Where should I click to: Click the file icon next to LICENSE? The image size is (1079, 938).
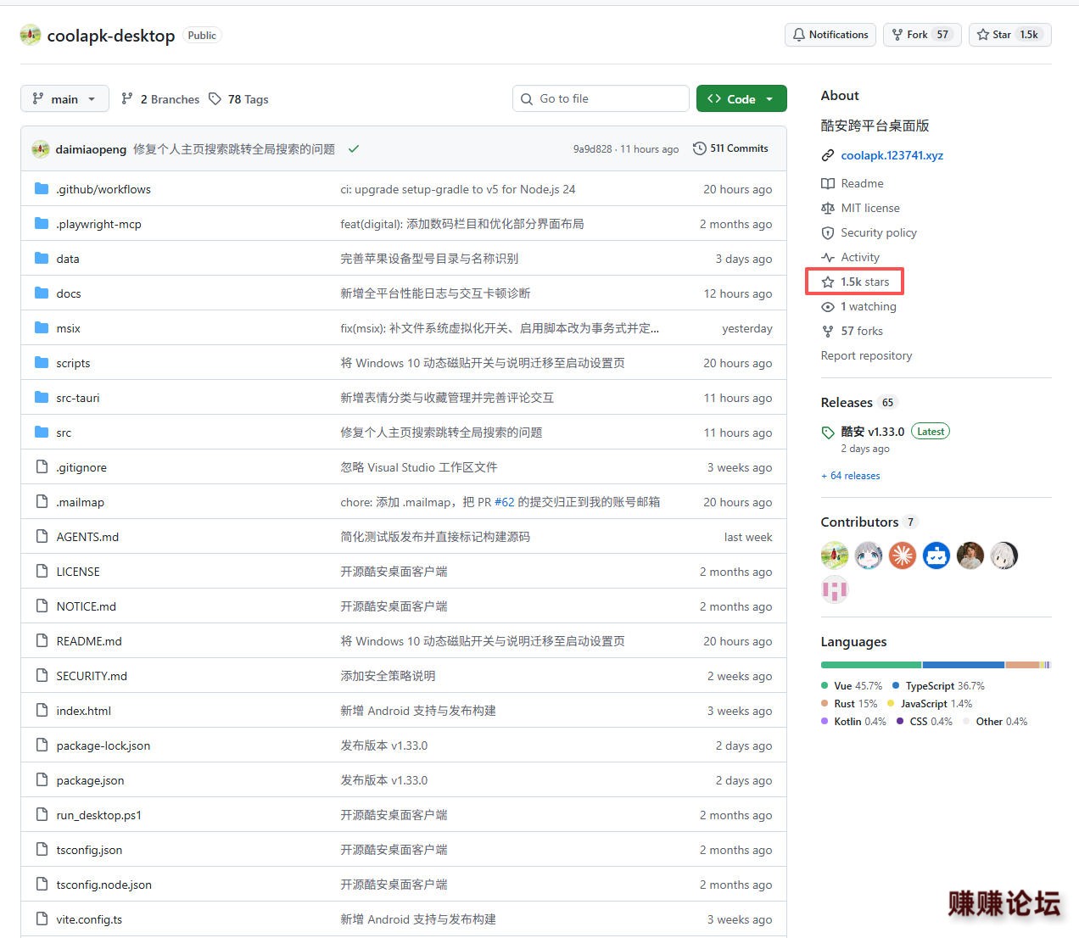pyautogui.click(x=42, y=572)
